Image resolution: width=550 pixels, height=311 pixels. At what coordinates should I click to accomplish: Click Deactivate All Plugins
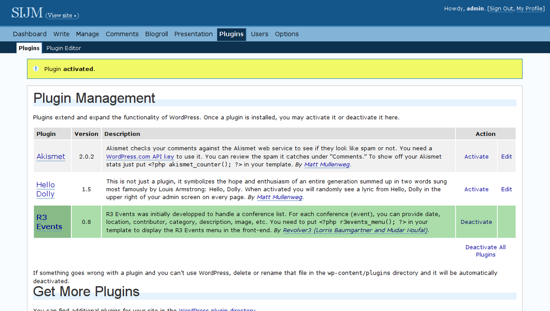[x=485, y=251]
